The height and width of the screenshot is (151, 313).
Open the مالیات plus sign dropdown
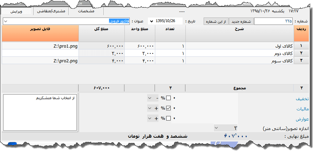pos(154,108)
